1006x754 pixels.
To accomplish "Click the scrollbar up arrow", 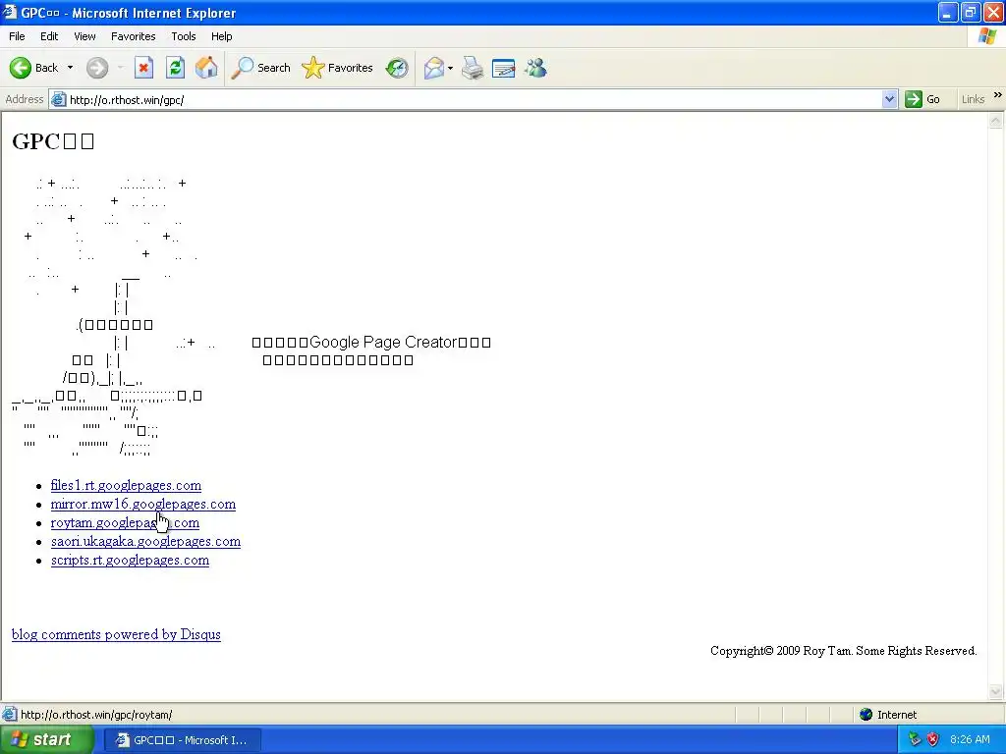I will (x=996, y=121).
